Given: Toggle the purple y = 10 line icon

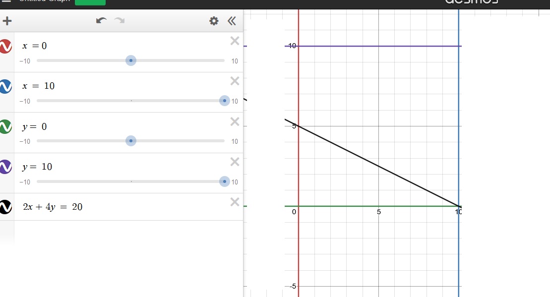Looking at the screenshot, I should point(5,167).
